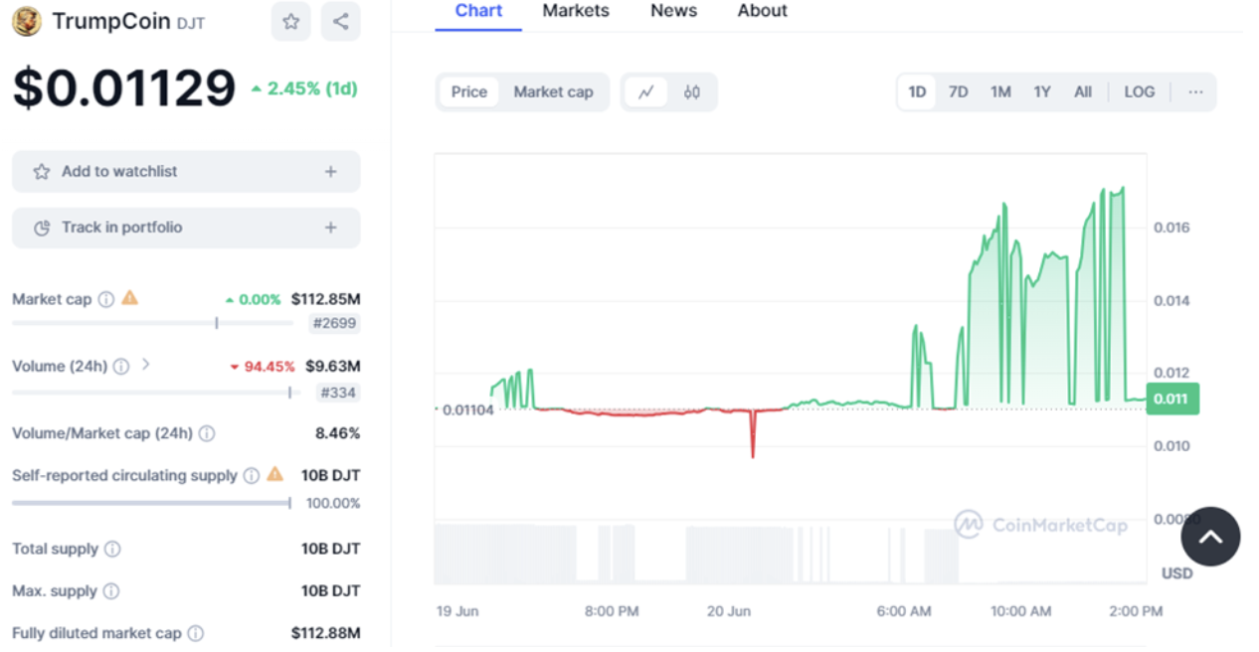The height and width of the screenshot is (652, 1259).
Task: Select the All time range
Action: point(1083,92)
